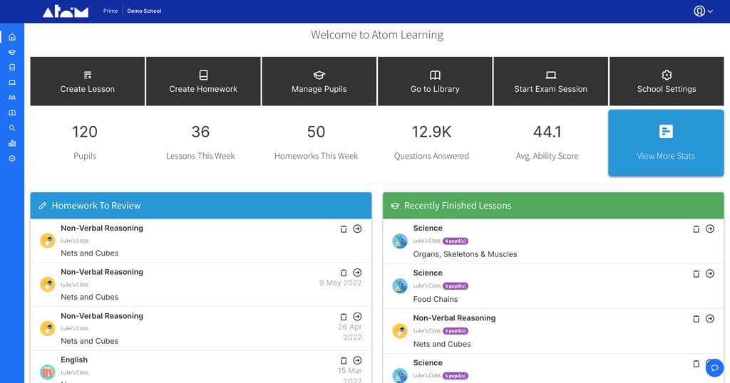
Task: Click the magnifier search icon in sidebar
Action: (12, 128)
